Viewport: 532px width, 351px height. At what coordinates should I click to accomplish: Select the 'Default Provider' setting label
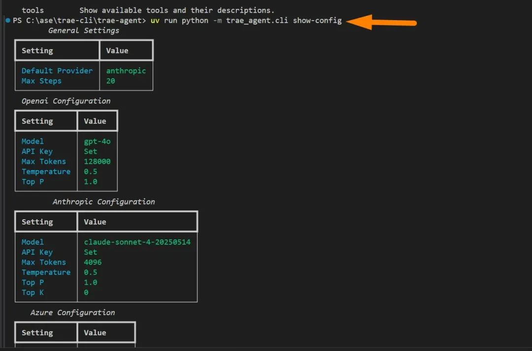57,71
